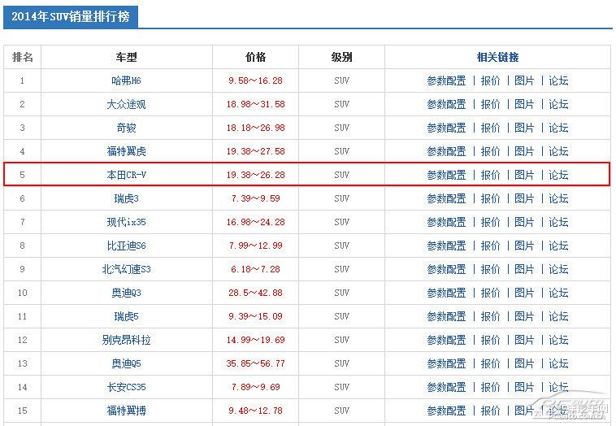Click the 价格 column header
This screenshot has width=616, height=426.
255,58
